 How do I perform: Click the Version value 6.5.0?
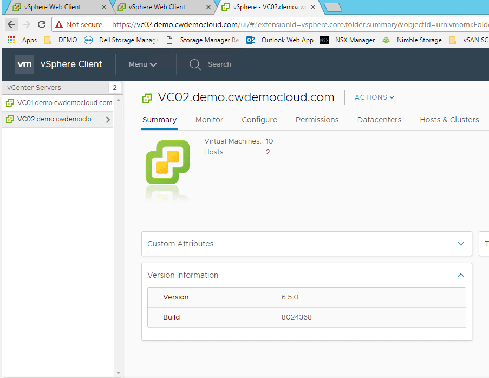point(290,297)
